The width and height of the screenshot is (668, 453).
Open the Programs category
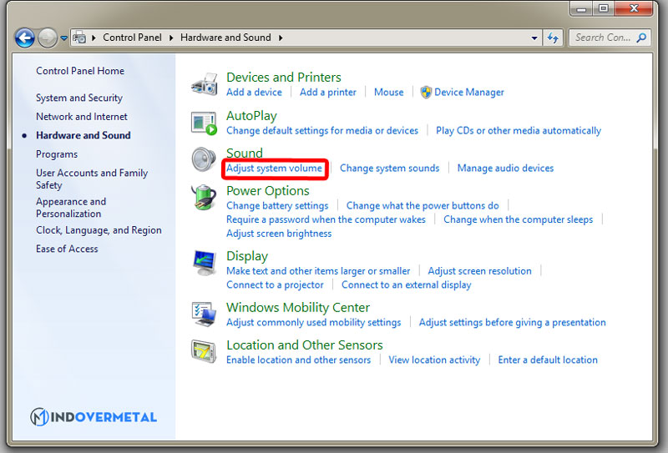click(x=57, y=154)
